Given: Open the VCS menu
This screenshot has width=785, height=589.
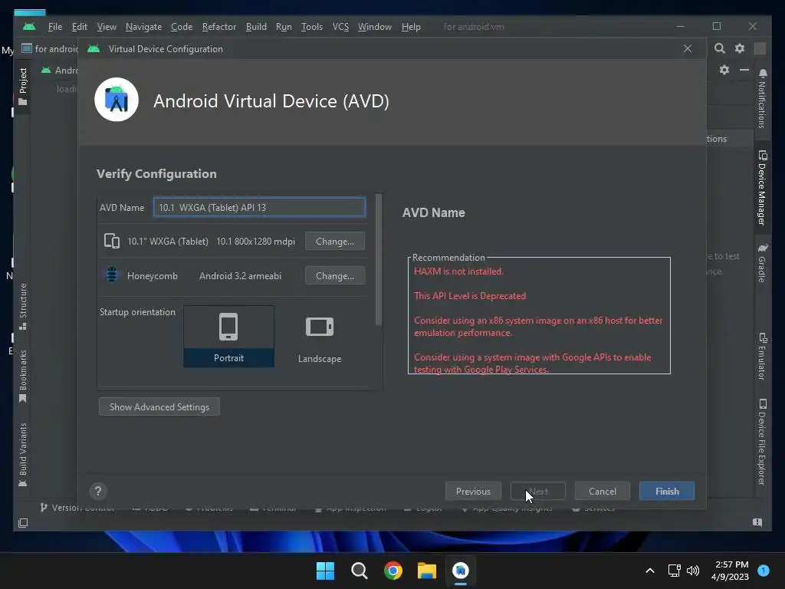Looking at the screenshot, I should (340, 27).
